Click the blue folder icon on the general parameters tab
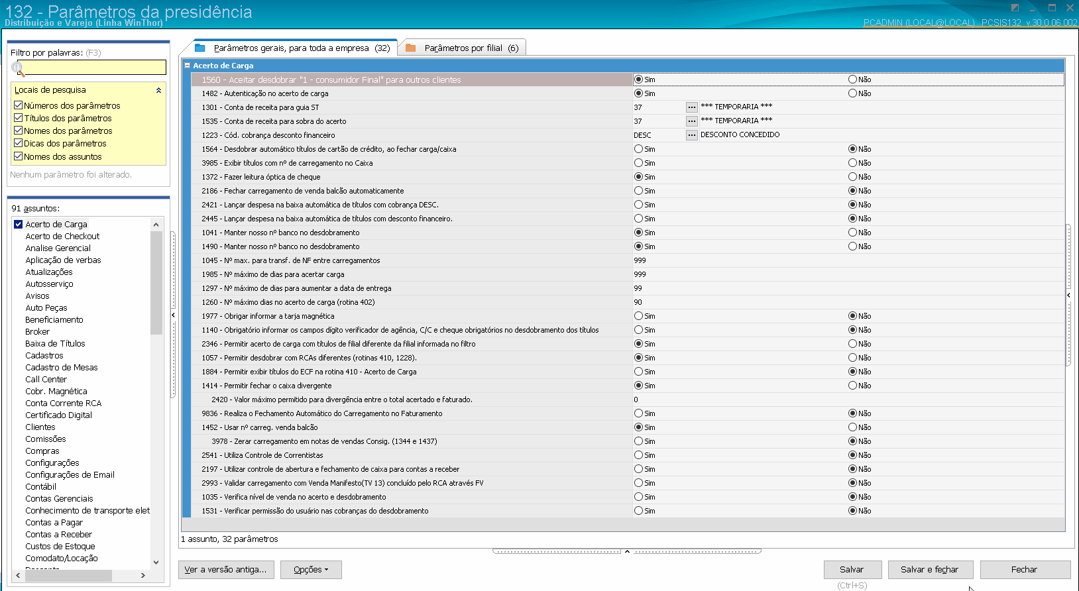This screenshot has width=1079, height=591. coord(199,48)
